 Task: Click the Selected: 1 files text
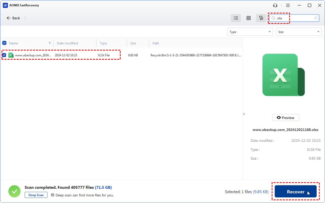238,192
